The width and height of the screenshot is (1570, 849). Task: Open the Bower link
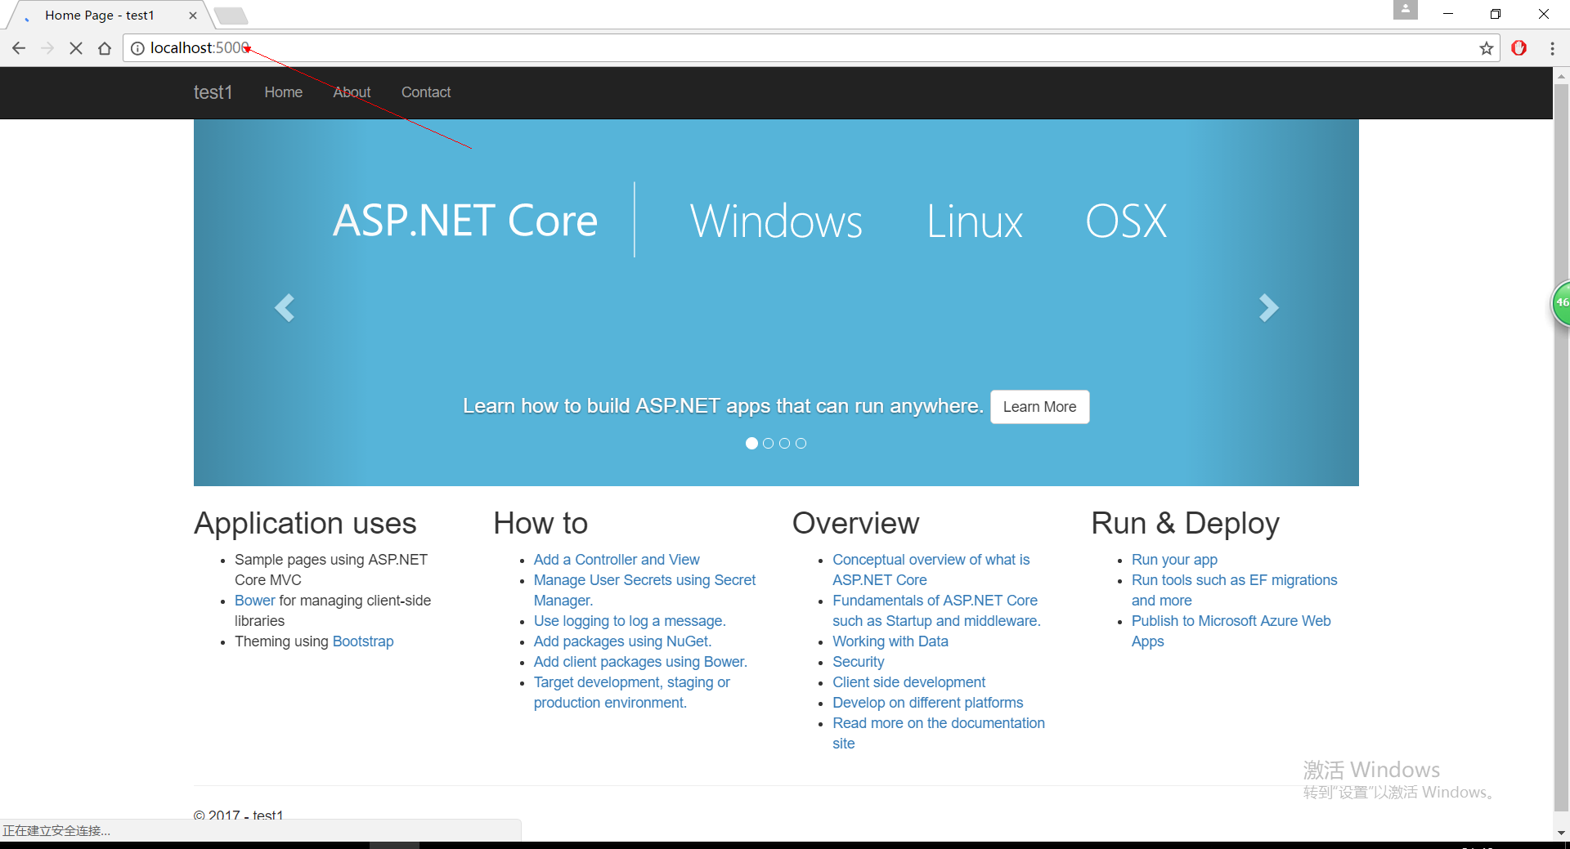point(255,601)
